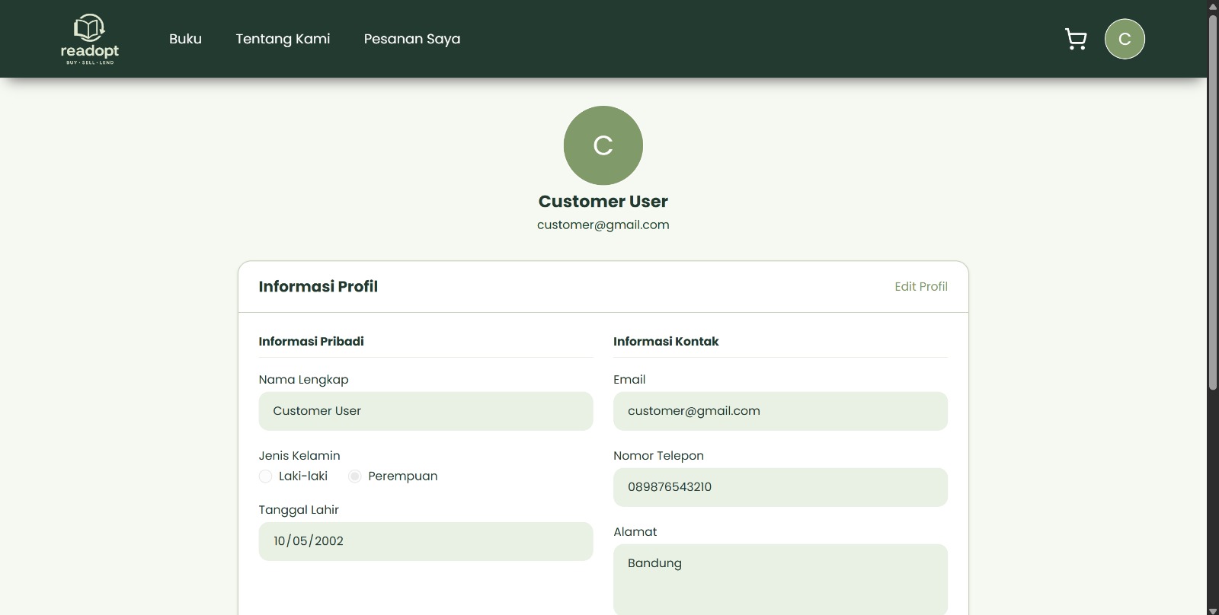1219x615 pixels.
Task: Click the email address below profile name
Action: coord(603,225)
